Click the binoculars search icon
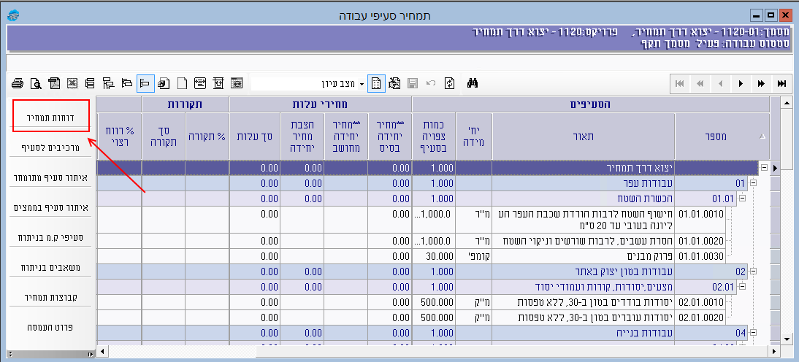 pyautogui.click(x=473, y=83)
